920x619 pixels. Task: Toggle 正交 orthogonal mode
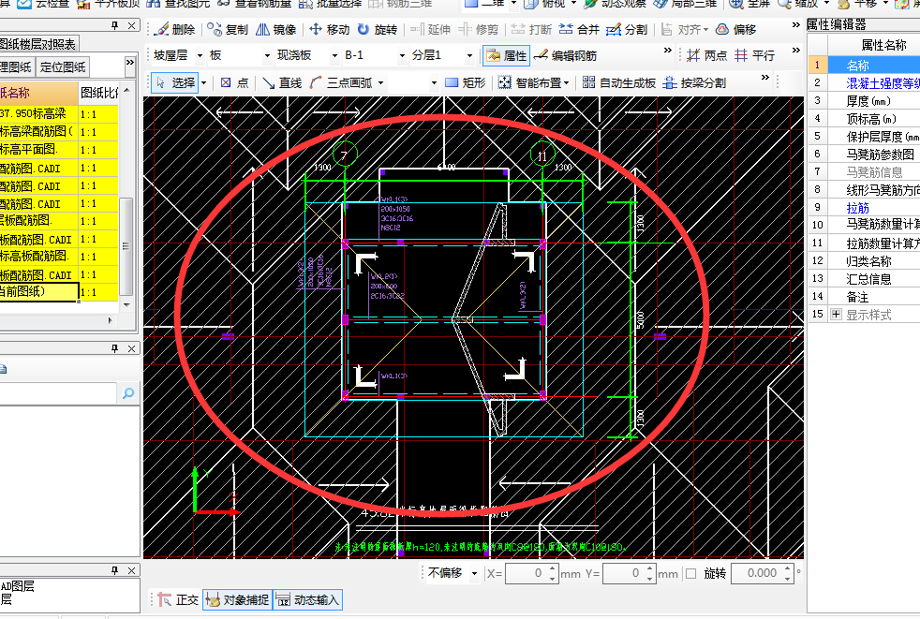coord(178,599)
